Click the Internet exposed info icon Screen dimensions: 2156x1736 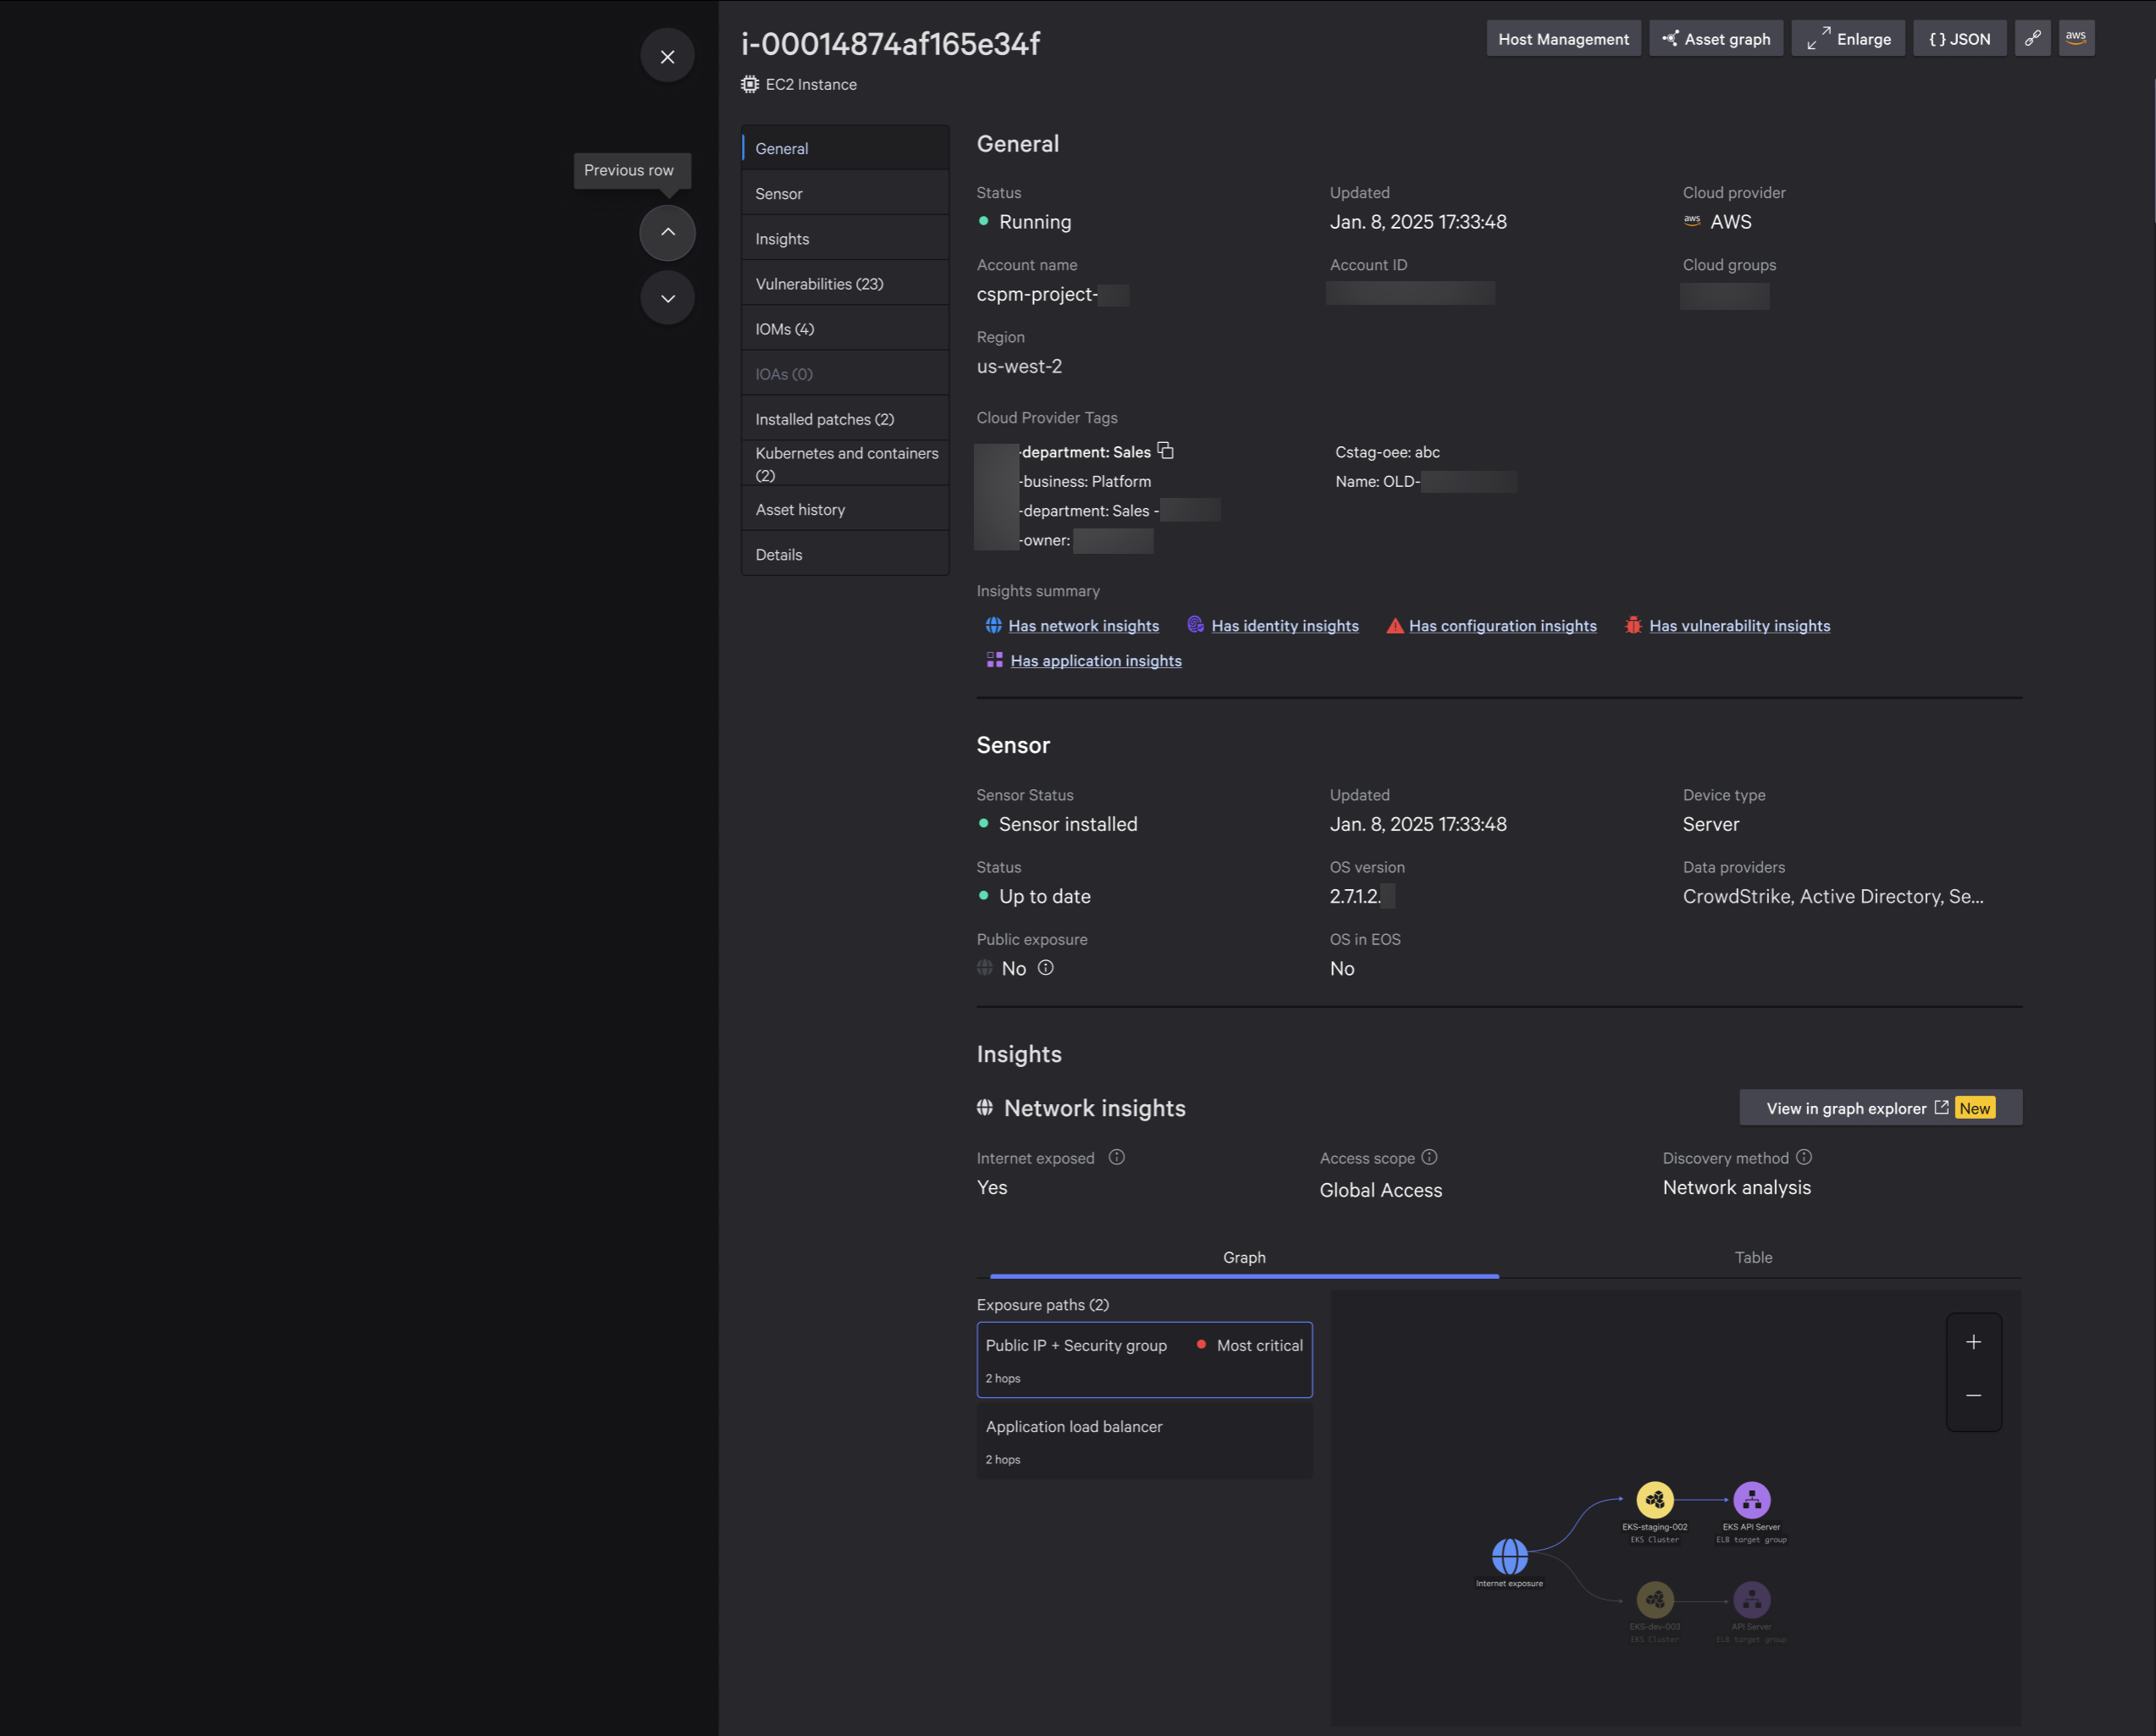coord(1116,1157)
